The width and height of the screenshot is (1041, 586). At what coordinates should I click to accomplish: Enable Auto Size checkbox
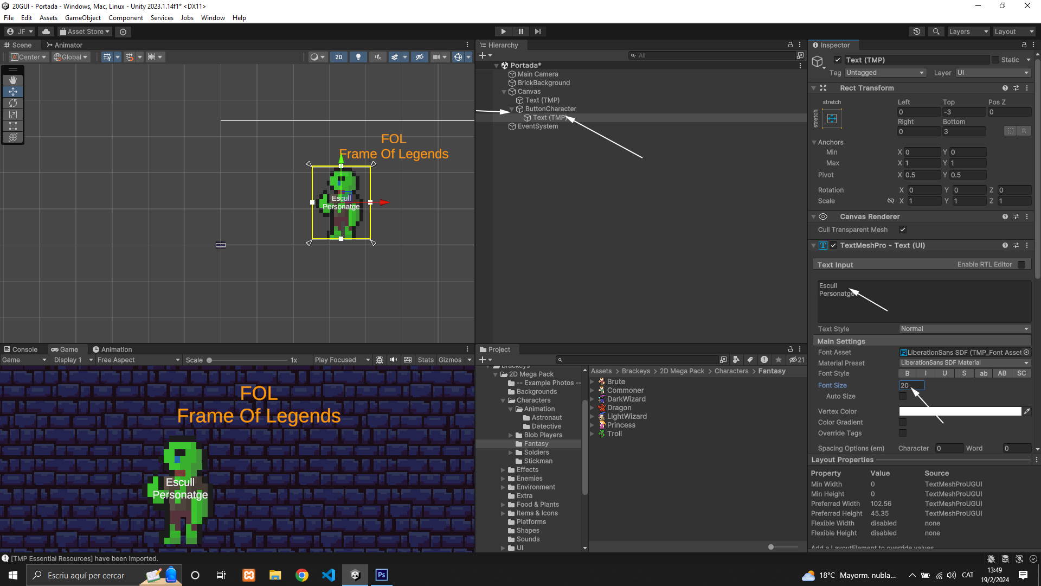[903, 396]
